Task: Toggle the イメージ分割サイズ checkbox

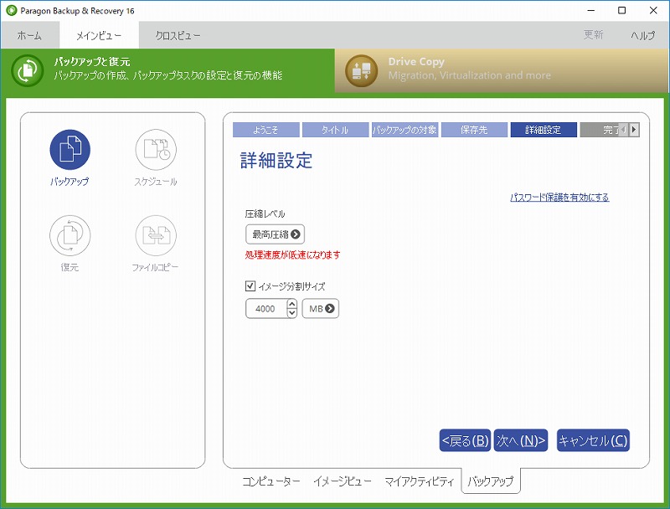Action: pos(250,285)
